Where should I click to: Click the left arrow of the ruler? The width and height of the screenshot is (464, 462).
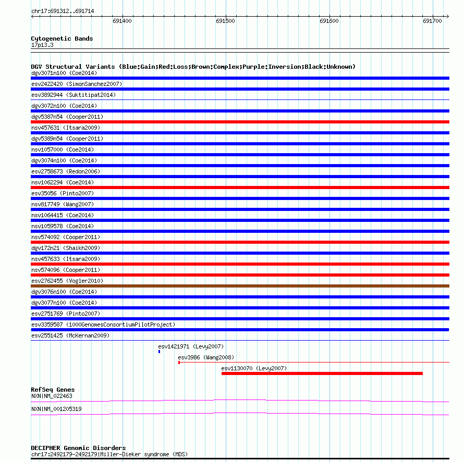coord(32,17)
